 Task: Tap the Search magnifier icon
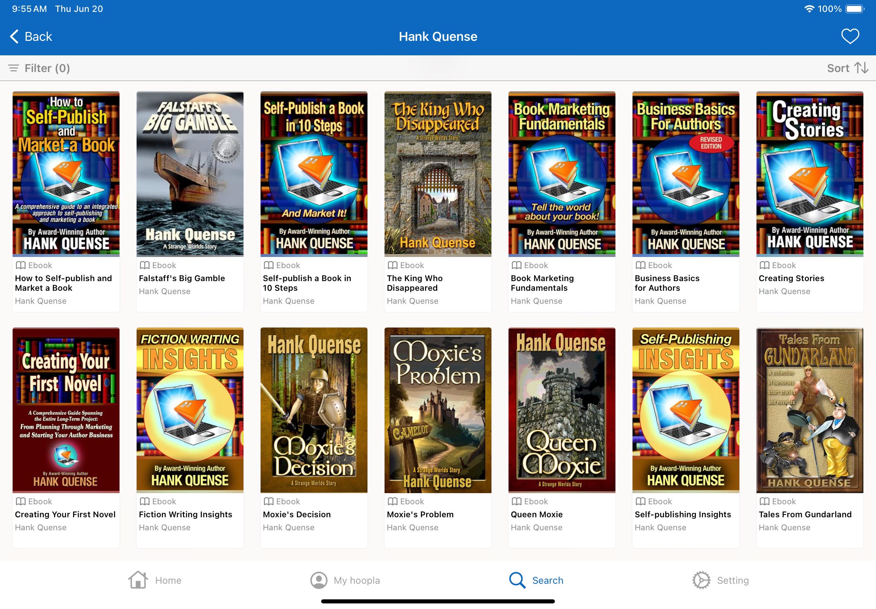517,580
